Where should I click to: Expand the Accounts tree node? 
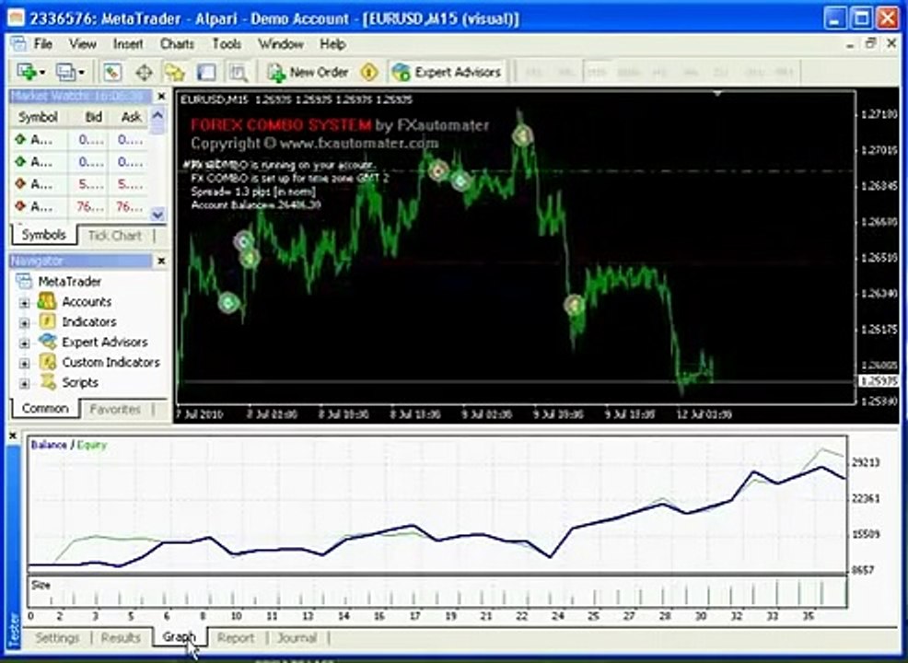[24, 302]
